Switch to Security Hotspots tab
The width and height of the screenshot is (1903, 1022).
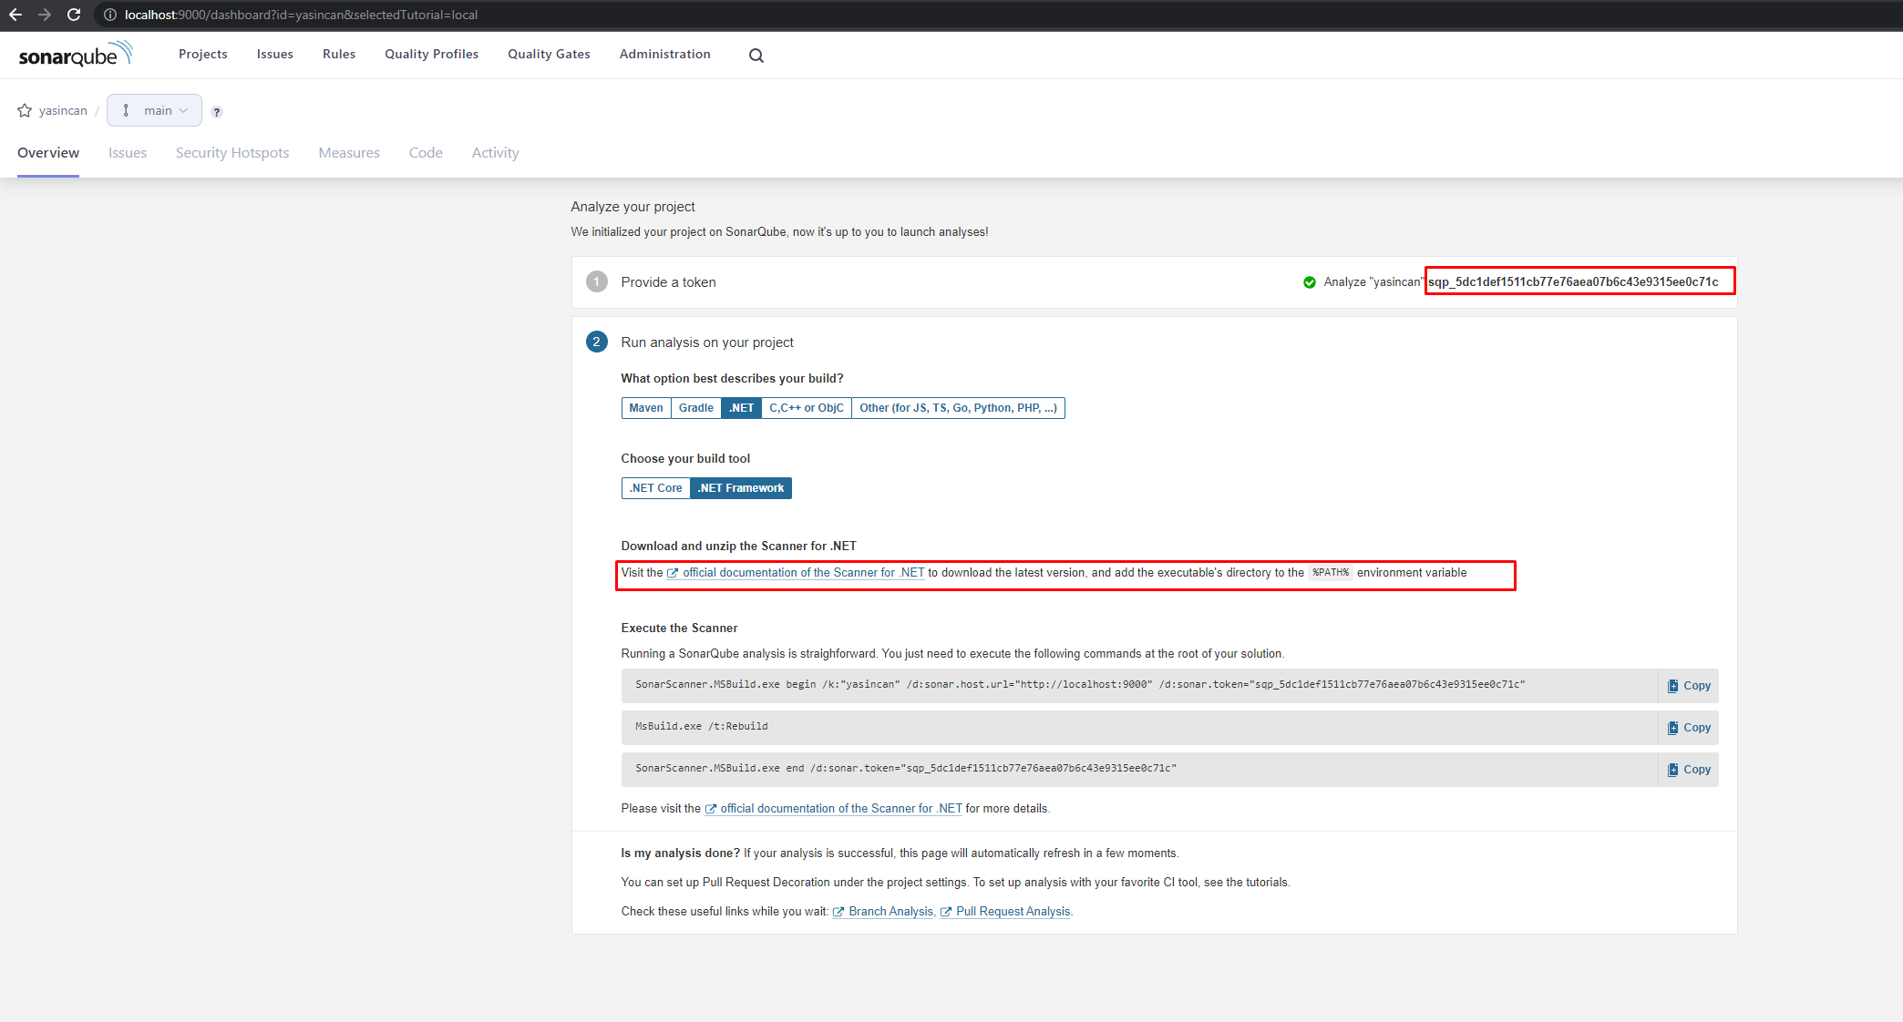click(232, 153)
